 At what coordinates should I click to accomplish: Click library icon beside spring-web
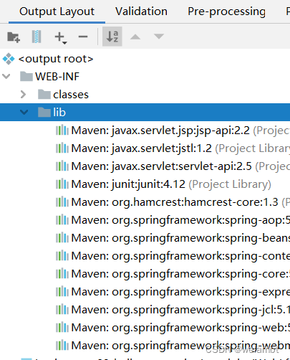(x=62, y=327)
